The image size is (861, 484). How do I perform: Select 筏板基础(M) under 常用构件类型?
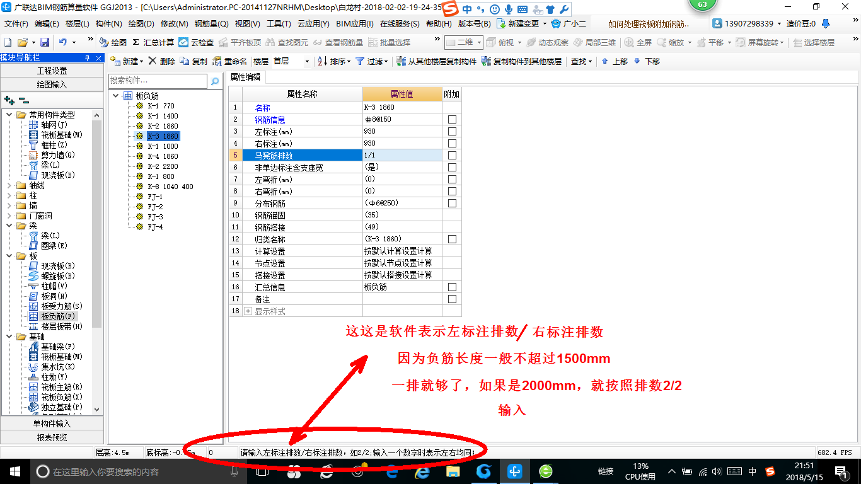(62, 135)
